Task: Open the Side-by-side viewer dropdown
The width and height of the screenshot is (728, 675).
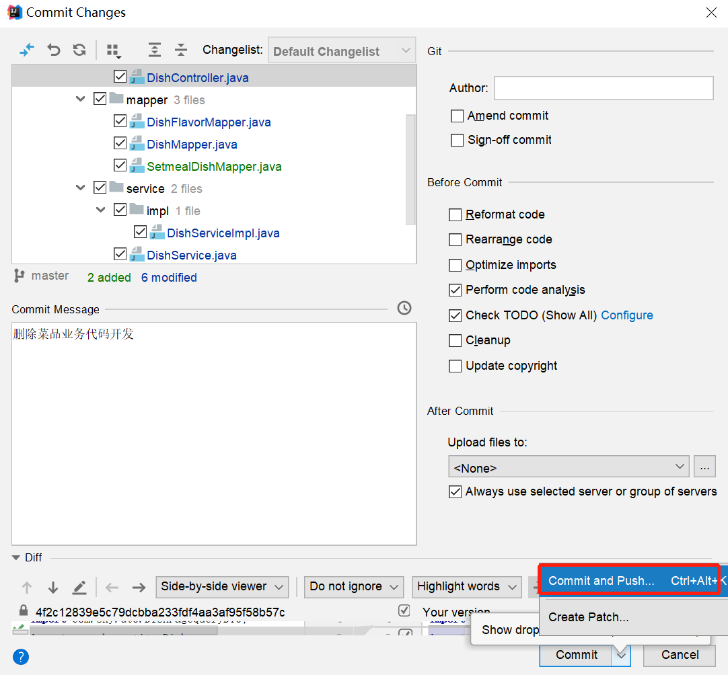Action: [x=221, y=586]
